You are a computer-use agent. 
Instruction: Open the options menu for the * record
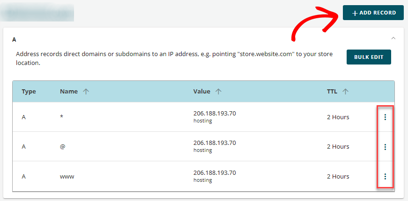click(385, 117)
